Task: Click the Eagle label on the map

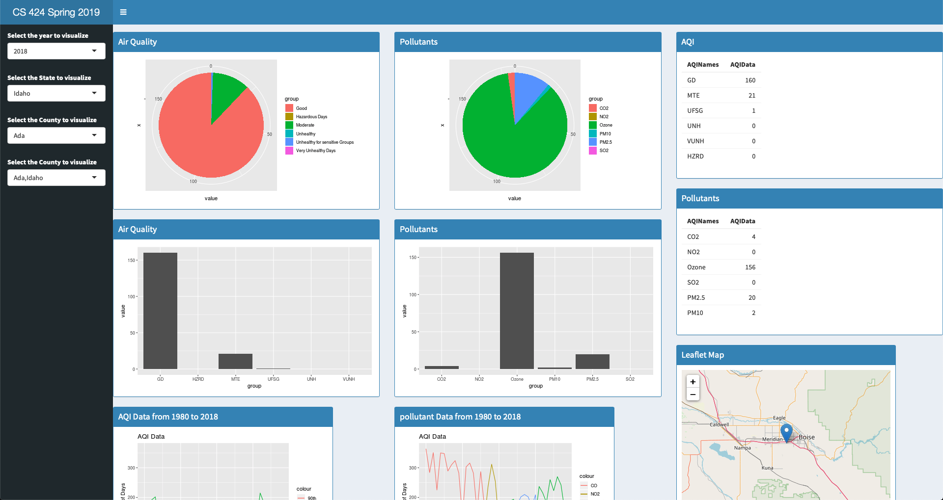Action: [779, 418]
